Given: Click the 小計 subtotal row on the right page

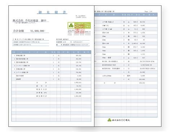Looking at the screenshot, I should pyautogui.click(x=126, y=83).
